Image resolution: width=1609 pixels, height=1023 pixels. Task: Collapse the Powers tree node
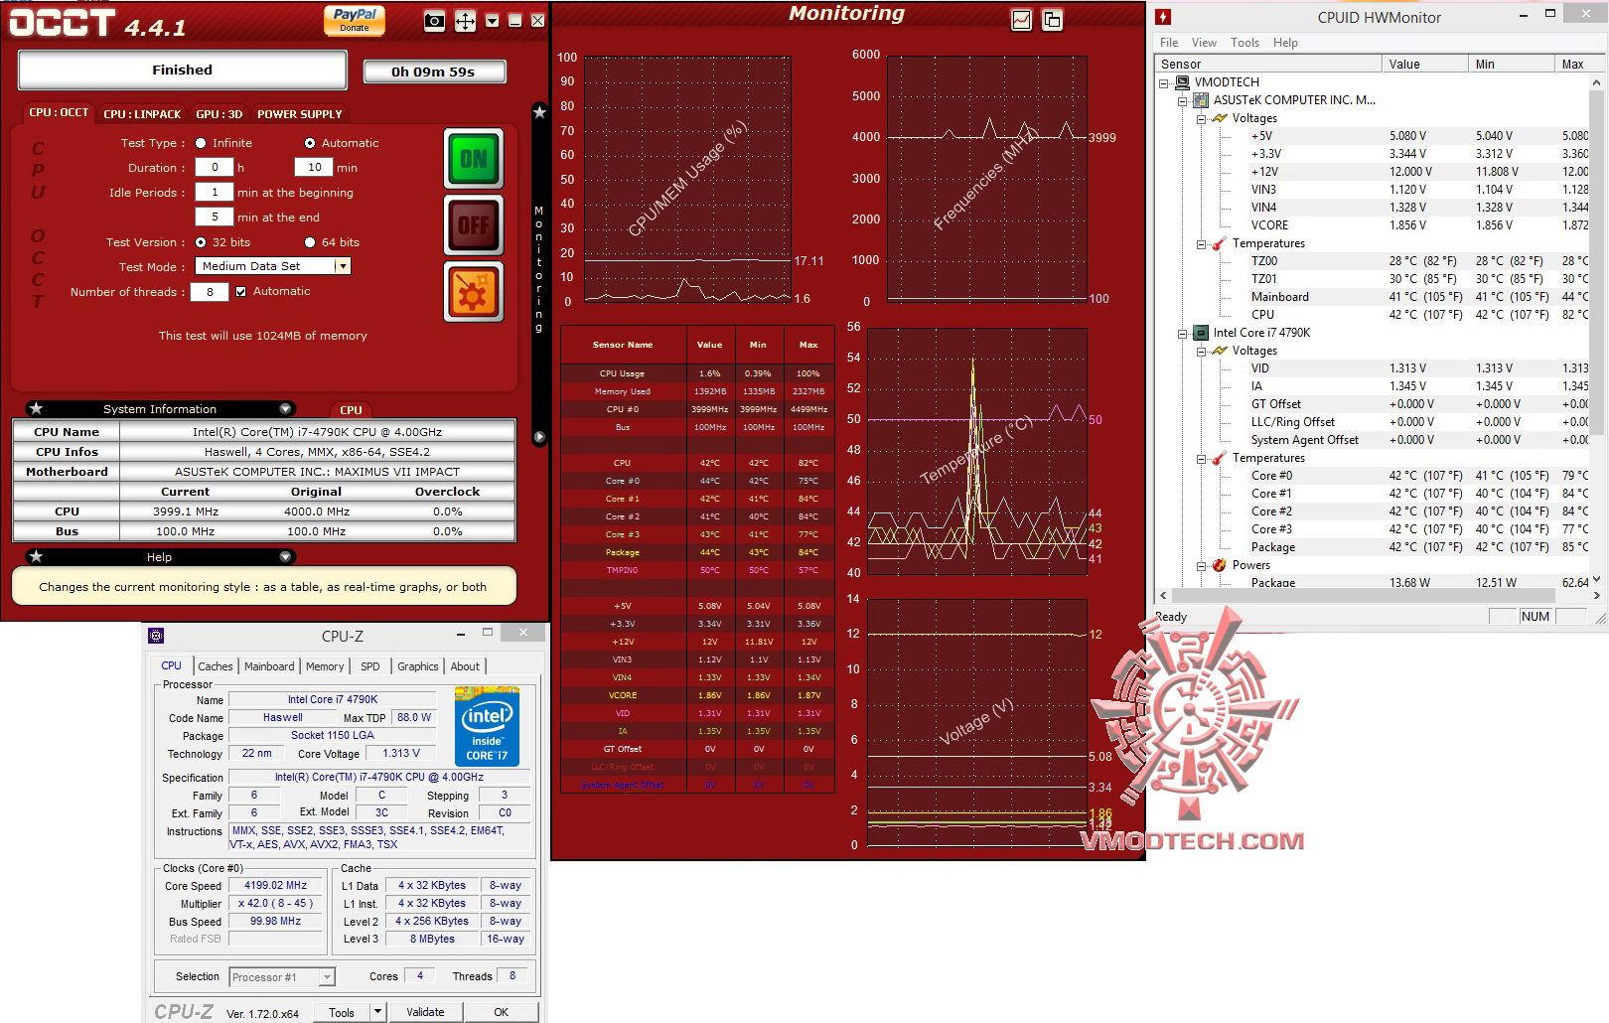[x=1200, y=566]
